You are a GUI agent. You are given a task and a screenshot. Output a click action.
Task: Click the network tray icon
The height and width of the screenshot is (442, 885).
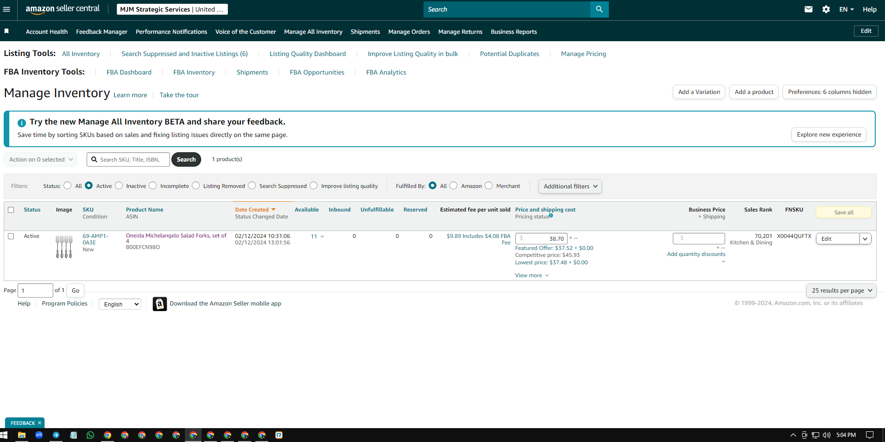pyautogui.click(x=815, y=435)
